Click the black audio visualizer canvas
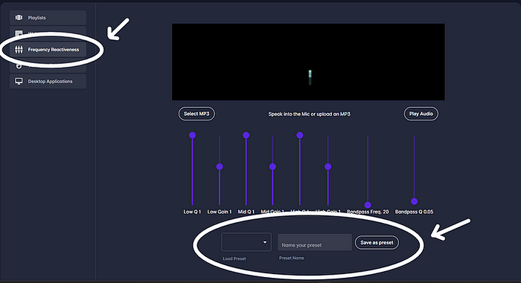 click(308, 62)
